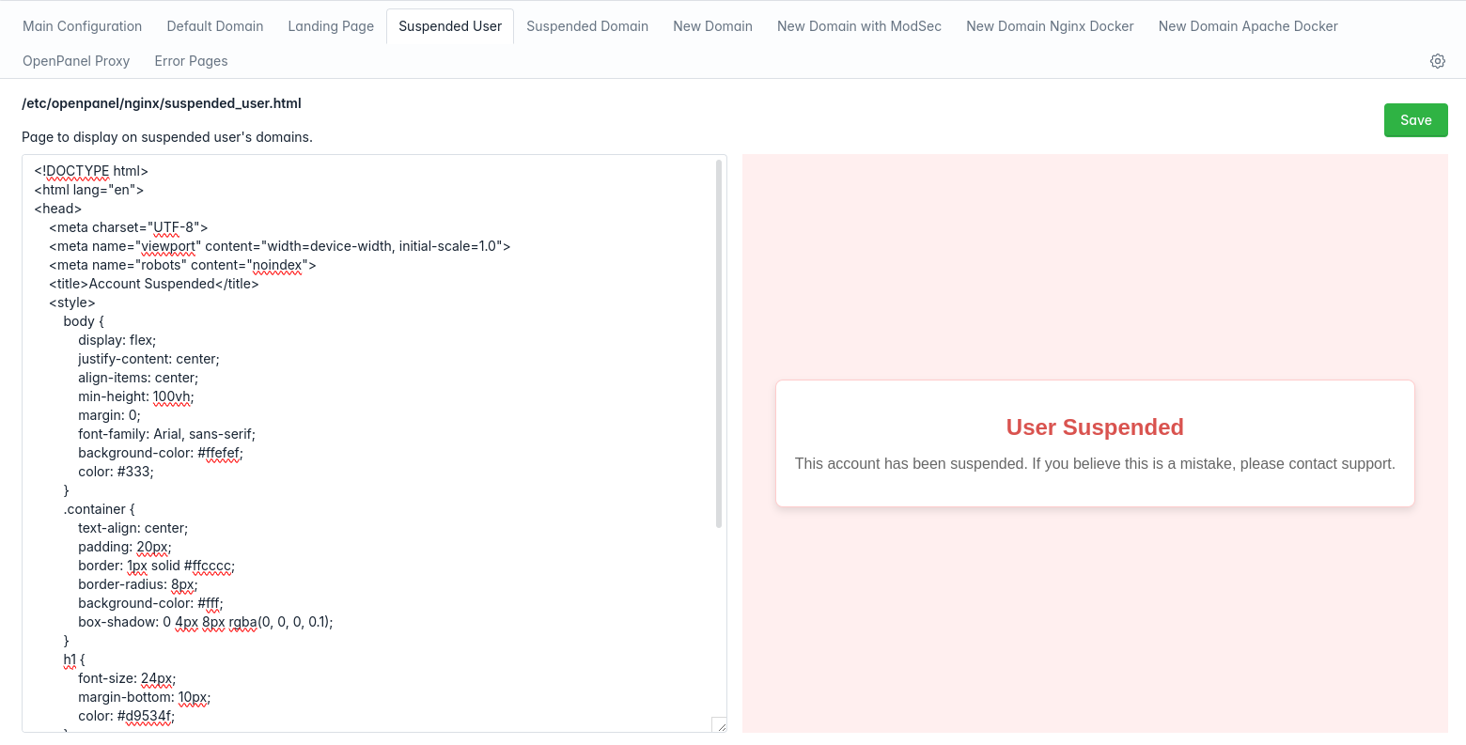Click the 'min-height: 100vh;' line

[x=136, y=396]
